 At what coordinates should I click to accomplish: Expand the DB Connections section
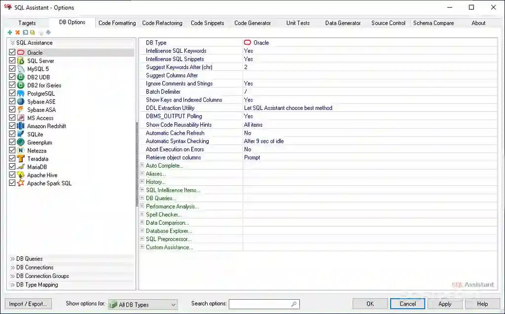pyautogui.click(x=34, y=267)
